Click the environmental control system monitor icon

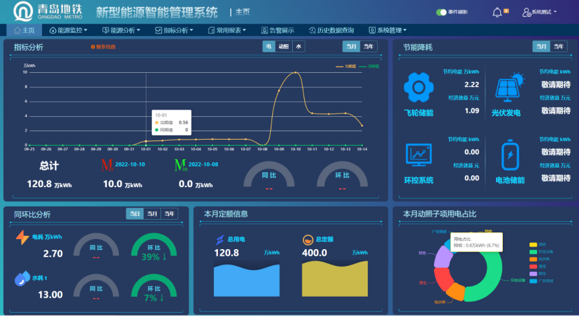pyautogui.click(x=419, y=155)
